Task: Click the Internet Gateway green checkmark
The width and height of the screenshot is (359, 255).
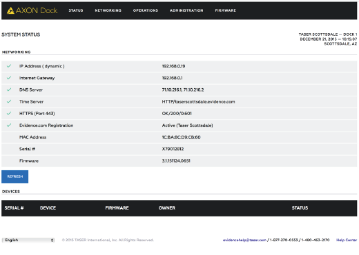Action: click(9, 78)
